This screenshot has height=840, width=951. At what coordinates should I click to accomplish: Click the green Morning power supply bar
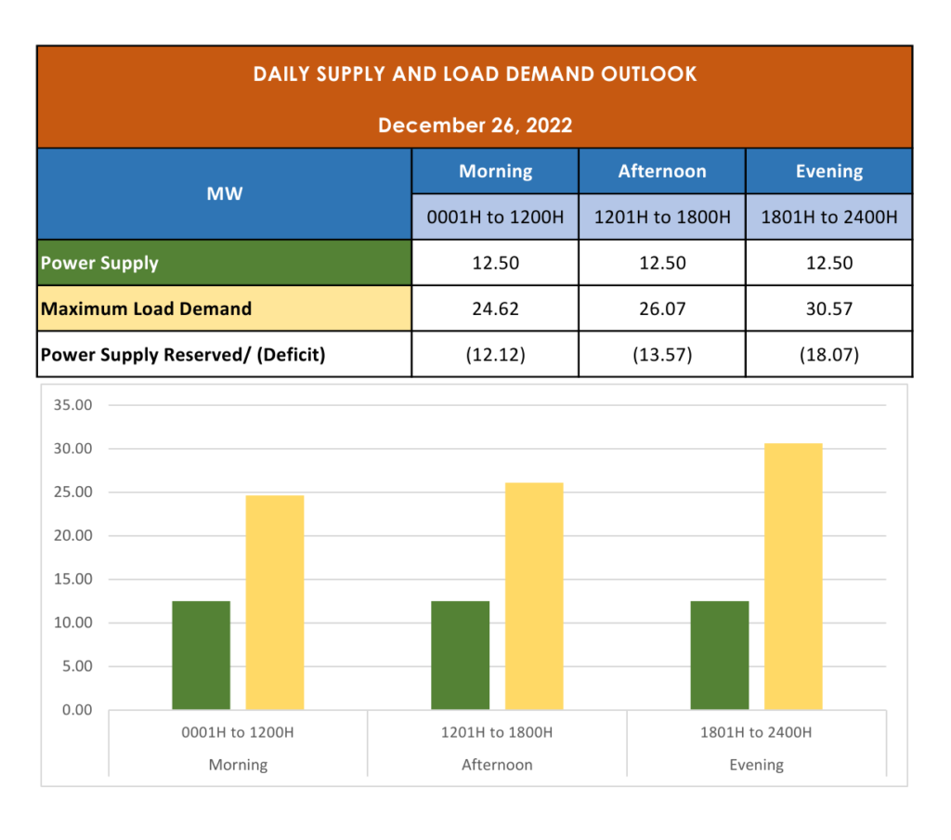[201, 655]
